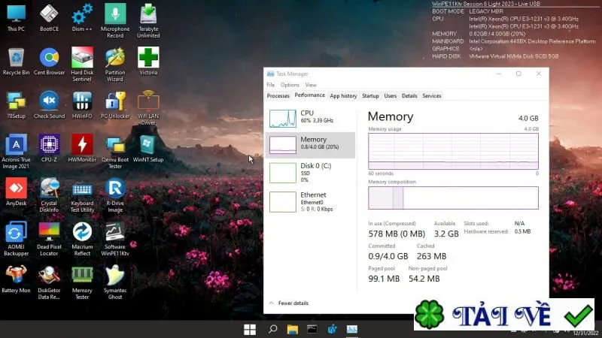This screenshot has width=602, height=338.
Task: Open the 78Setup shortcut
Action: 16,105
